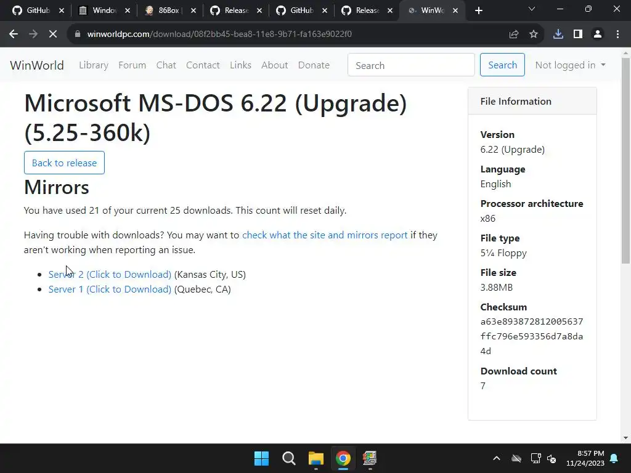Open the Links nav item
The height and width of the screenshot is (473, 631).
pos(241,65)
